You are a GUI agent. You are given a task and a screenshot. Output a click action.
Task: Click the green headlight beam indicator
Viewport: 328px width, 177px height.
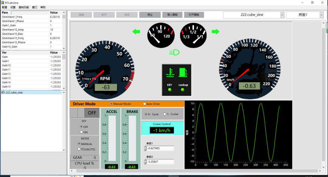pos(174,52)
